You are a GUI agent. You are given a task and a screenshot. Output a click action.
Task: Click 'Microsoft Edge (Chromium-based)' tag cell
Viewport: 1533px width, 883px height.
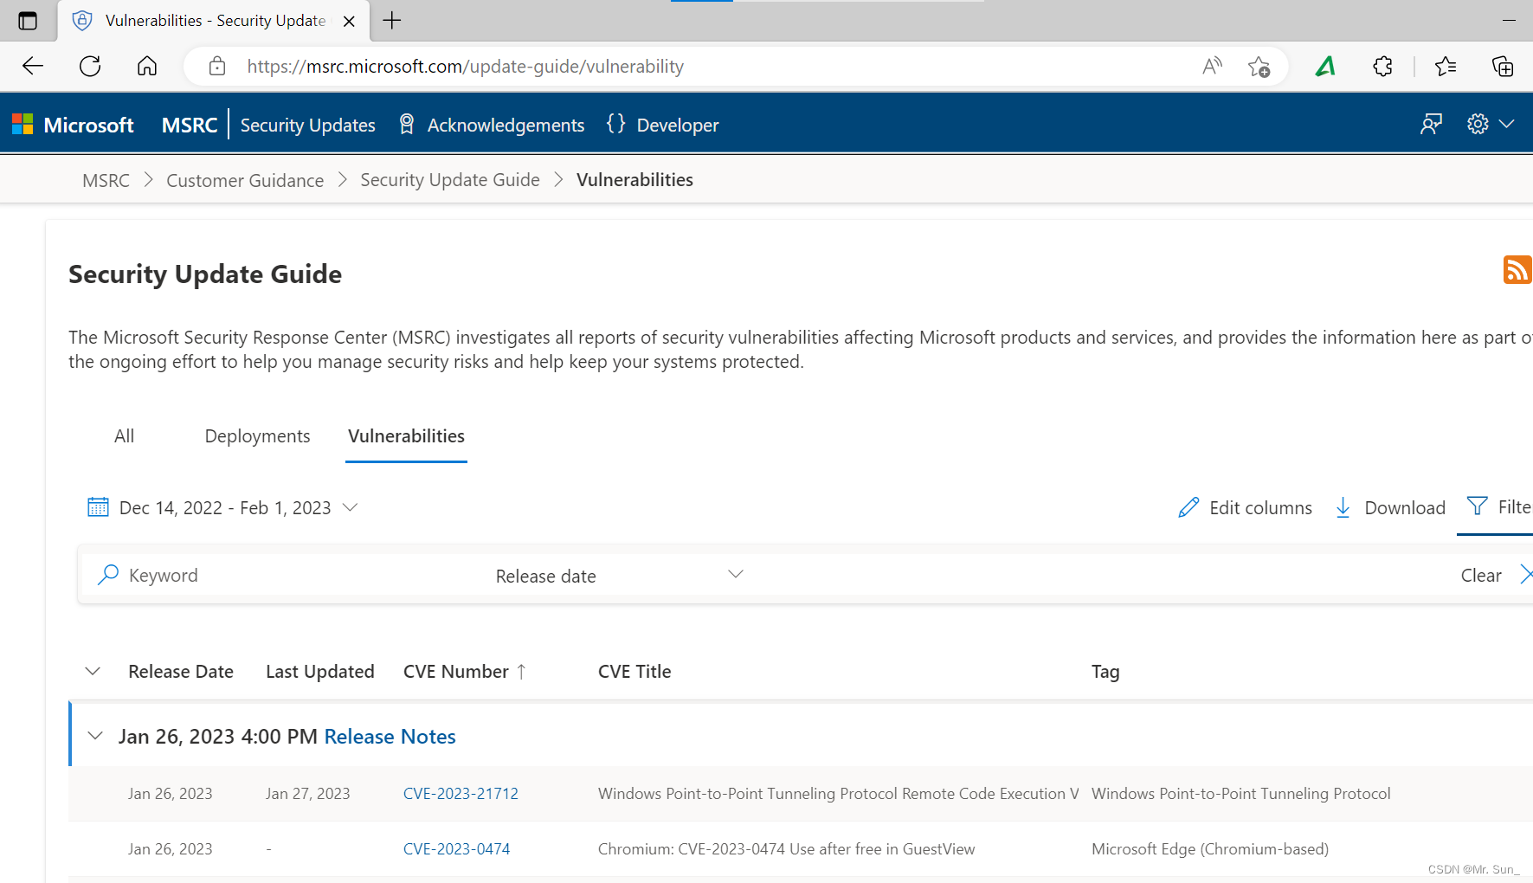[x=1209, y=848]
